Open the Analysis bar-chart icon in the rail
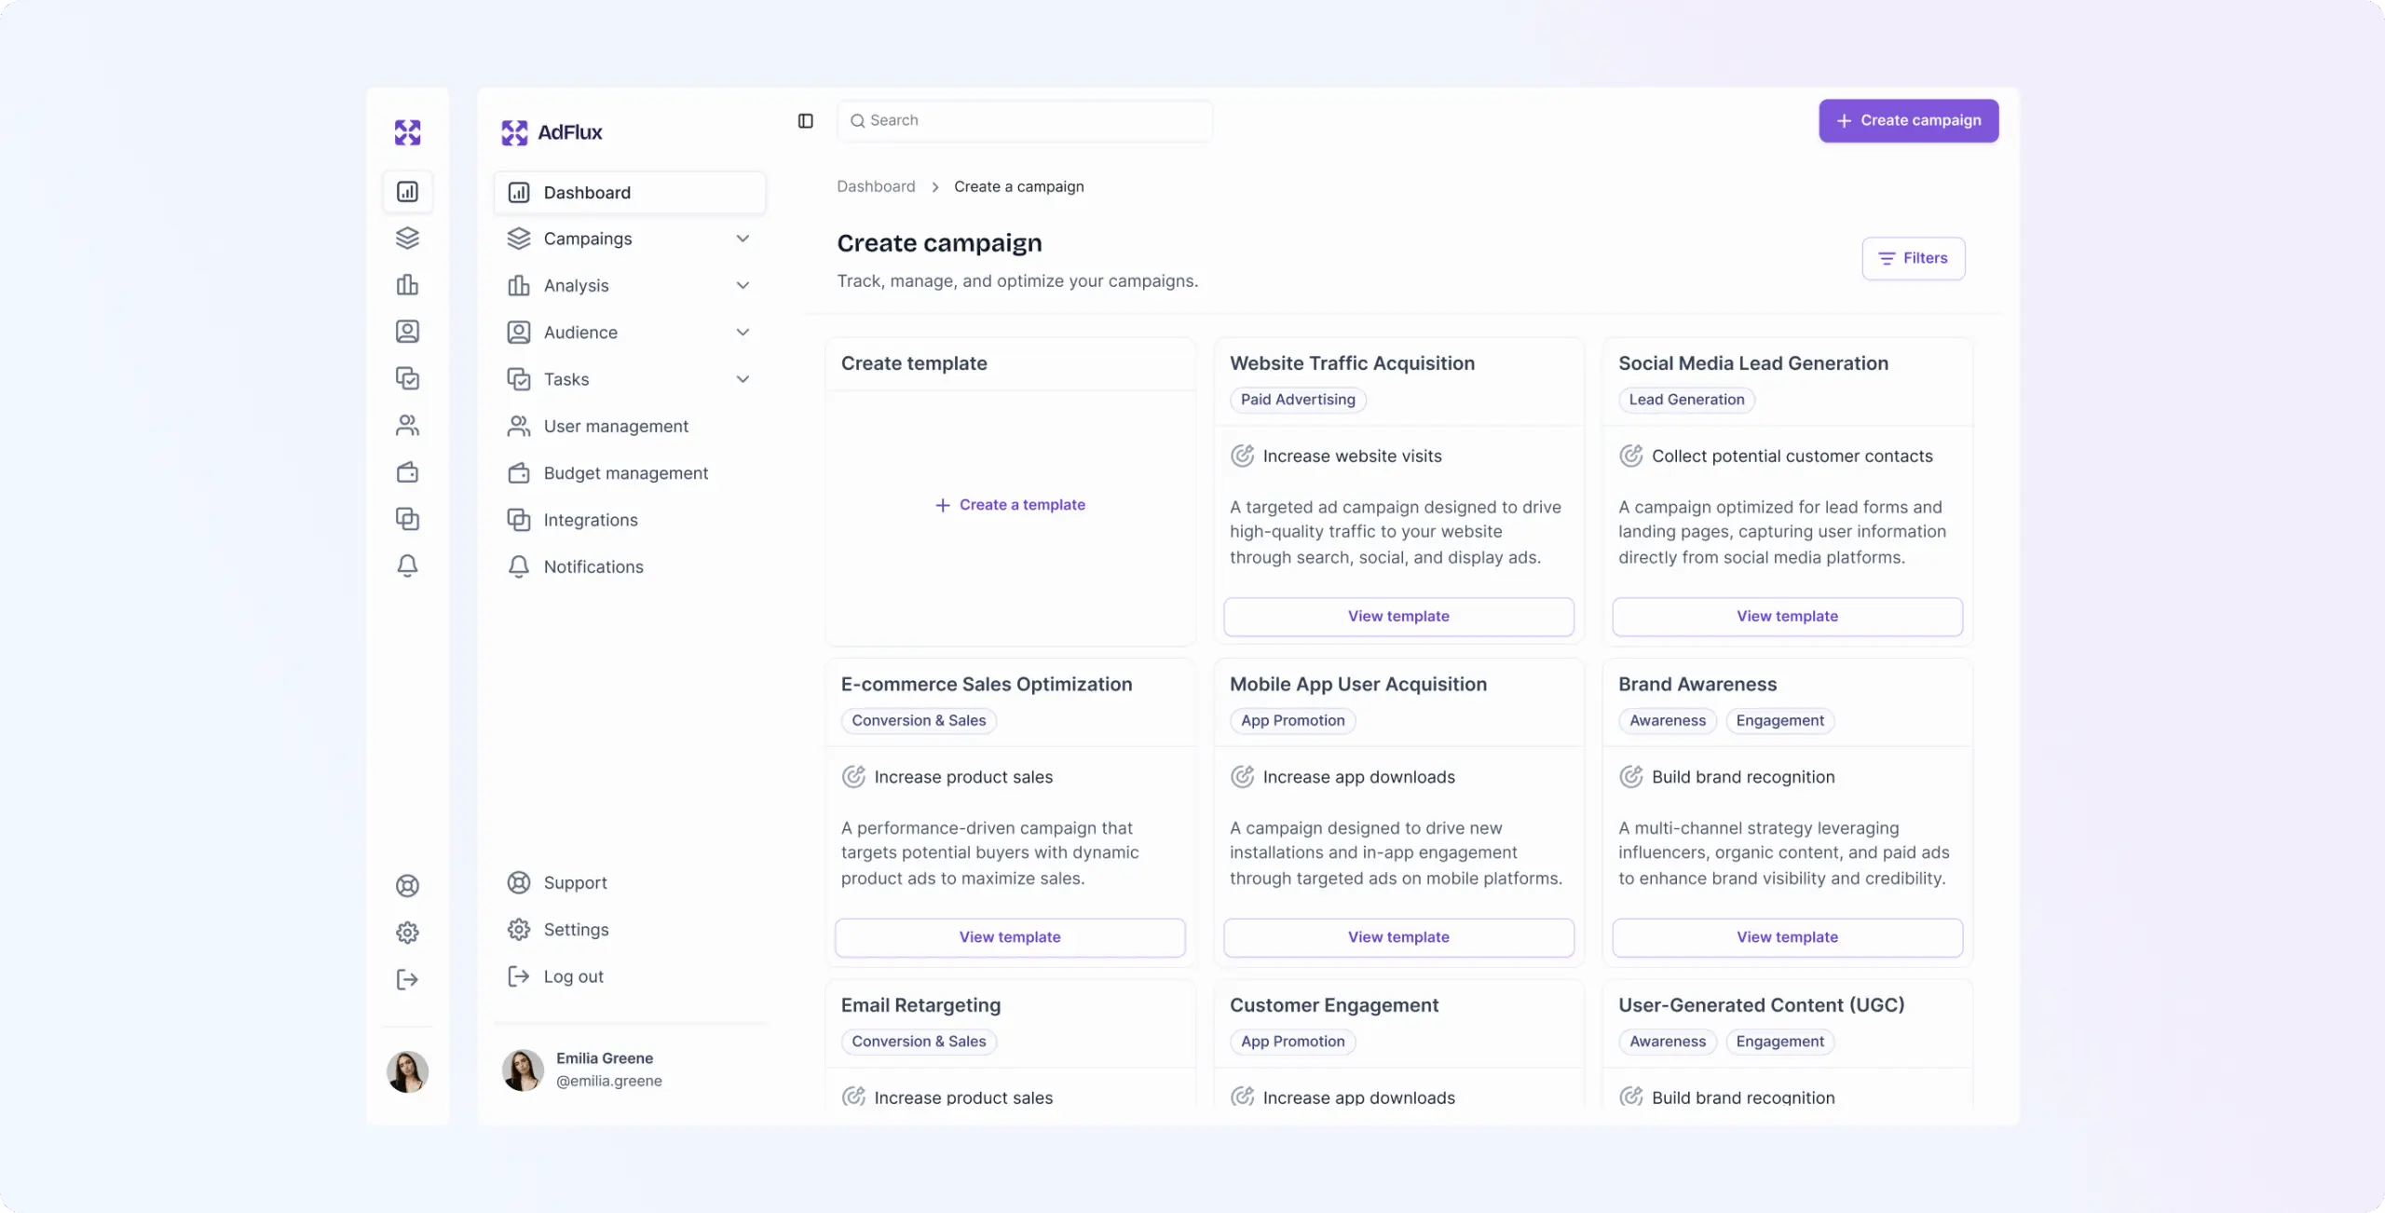The width and height of the screenshot is (2385, 1213). tap(407, 285)
